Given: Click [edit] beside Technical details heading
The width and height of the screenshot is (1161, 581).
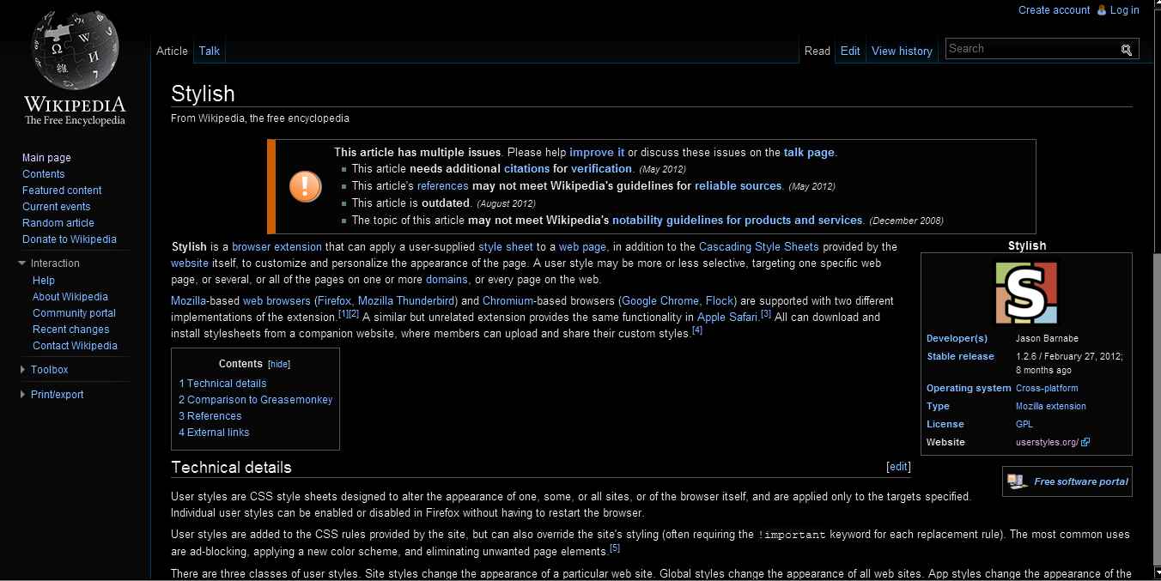Looking at the screenshot, I should point(898,467).
